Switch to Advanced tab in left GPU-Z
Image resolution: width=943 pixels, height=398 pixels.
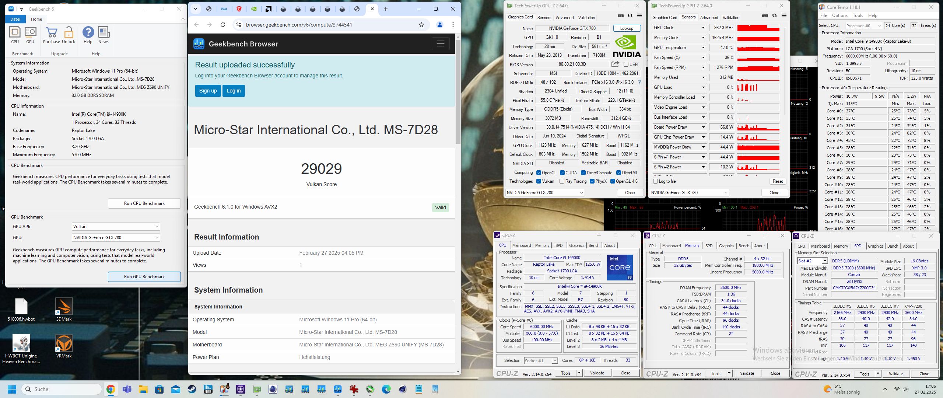(565, 18)
